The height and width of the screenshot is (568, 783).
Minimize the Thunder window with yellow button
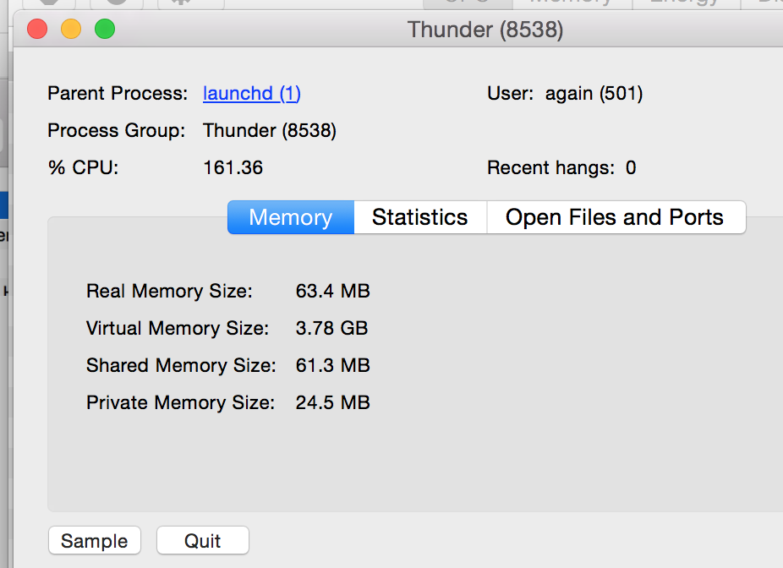pos(71,29)
